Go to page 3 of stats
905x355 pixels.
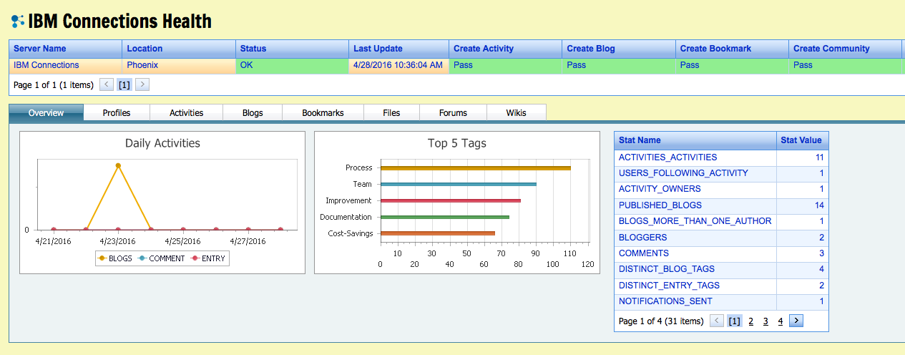(765, 321)
